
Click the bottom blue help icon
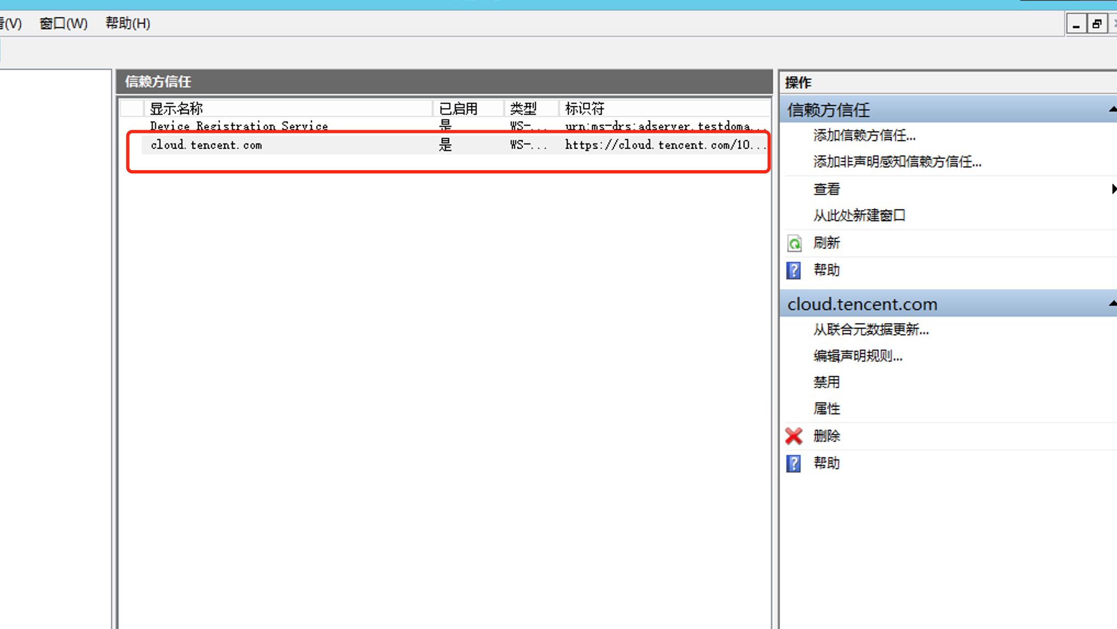(794, 463)
